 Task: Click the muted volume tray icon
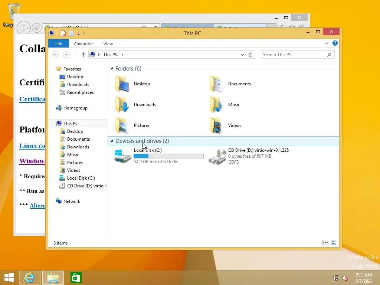coord(345,278)
